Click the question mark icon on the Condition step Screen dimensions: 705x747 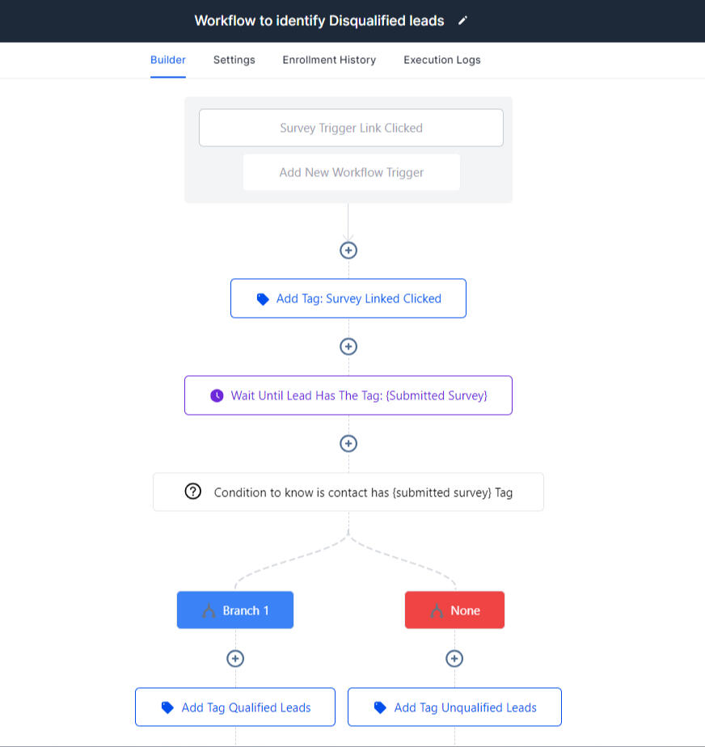193,492
